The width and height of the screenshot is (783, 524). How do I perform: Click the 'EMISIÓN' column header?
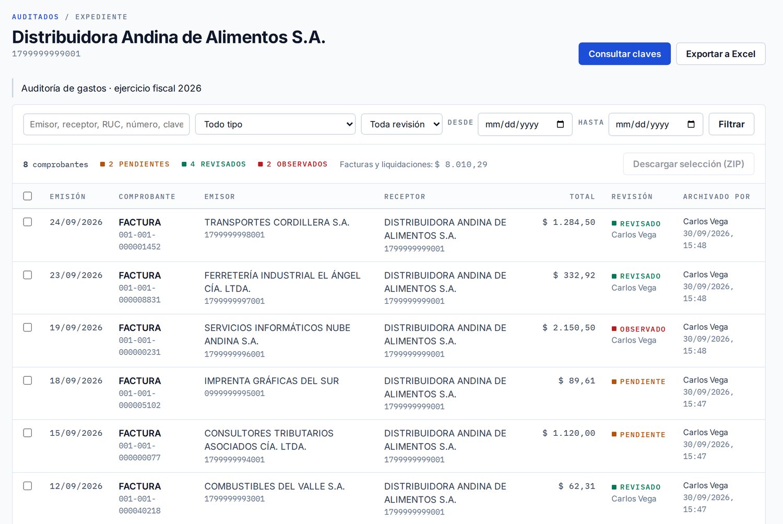pyautogui.click(x=68, y=197)
